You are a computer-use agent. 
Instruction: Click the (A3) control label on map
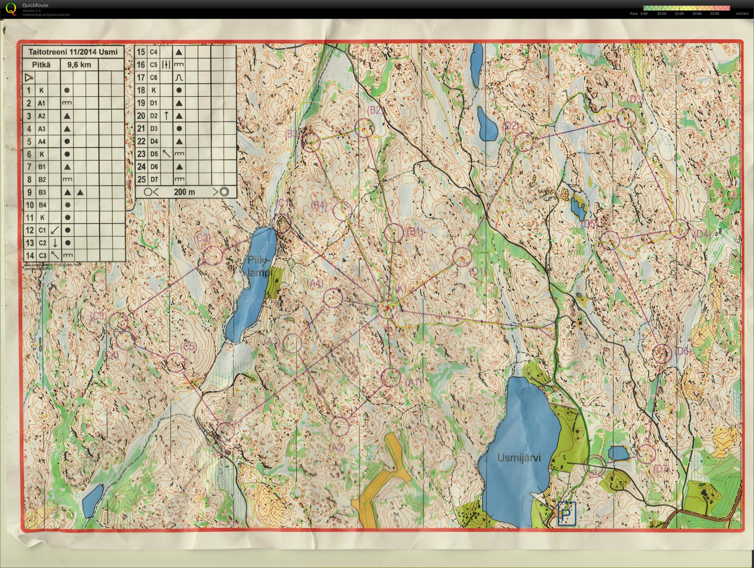[272, 341]
